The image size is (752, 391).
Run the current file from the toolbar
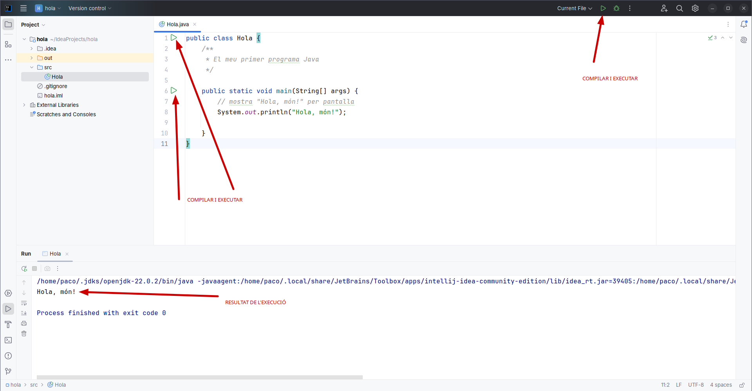tap(603, 8)
